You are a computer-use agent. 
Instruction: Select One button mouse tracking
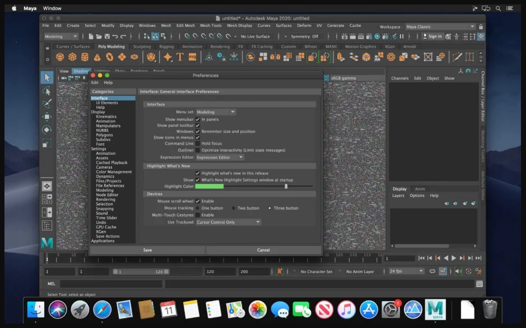[x=198, y=208]
